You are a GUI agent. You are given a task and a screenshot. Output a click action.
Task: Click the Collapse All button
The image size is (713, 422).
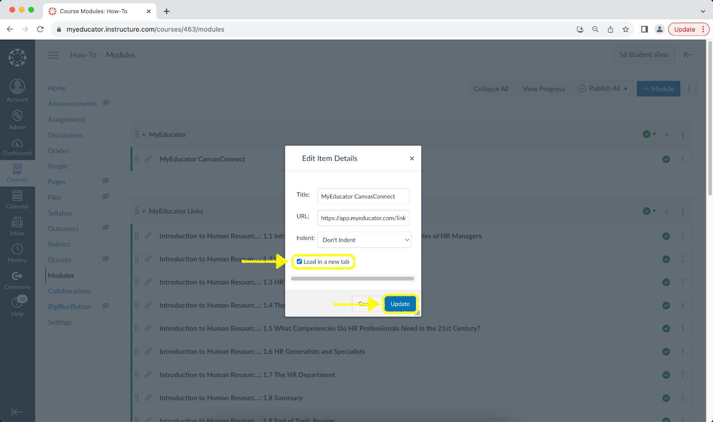coord(491,89)
